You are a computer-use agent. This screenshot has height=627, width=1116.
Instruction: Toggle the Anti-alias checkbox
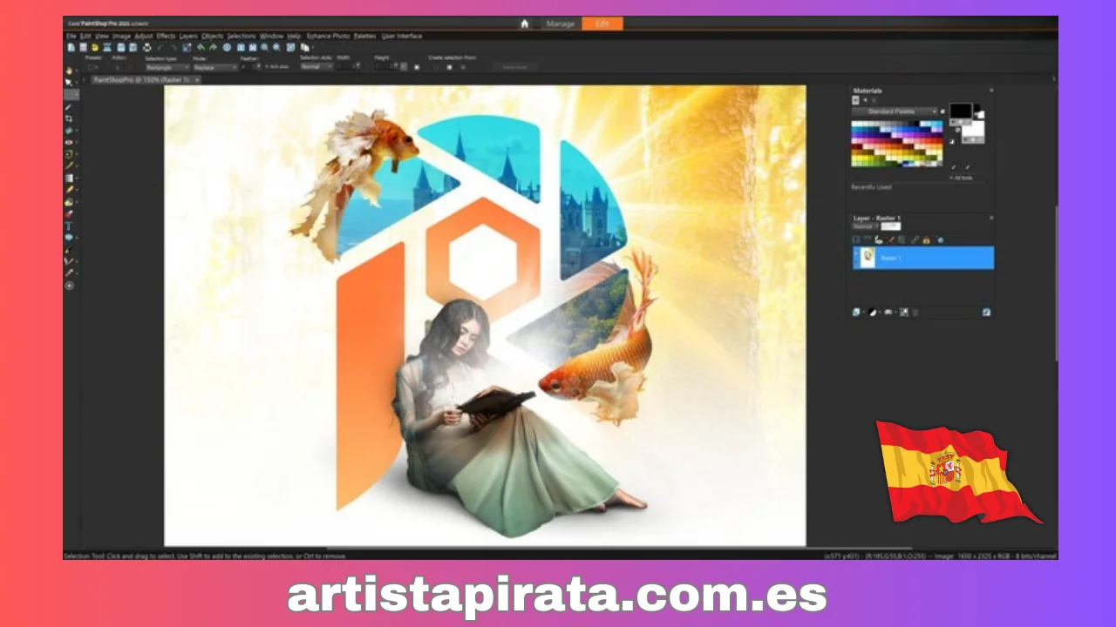[266, 67]
